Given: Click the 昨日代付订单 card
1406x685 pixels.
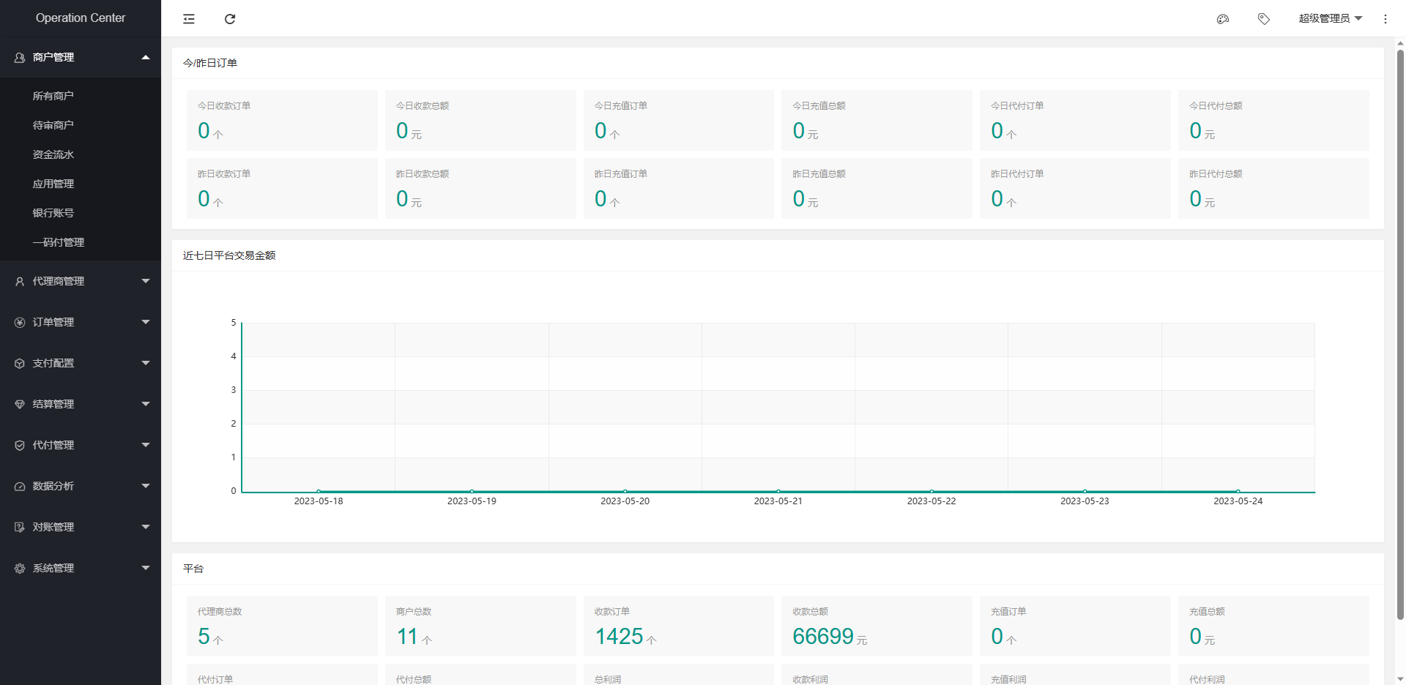Looking at the screenshot, I should click(x=1075, y=188).
